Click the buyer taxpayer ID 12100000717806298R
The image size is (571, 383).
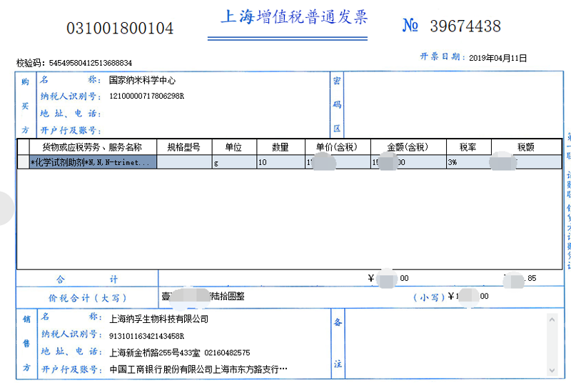[146, 96]
